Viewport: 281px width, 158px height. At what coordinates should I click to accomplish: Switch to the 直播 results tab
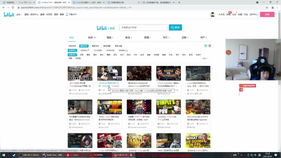(x=147, y=37)
